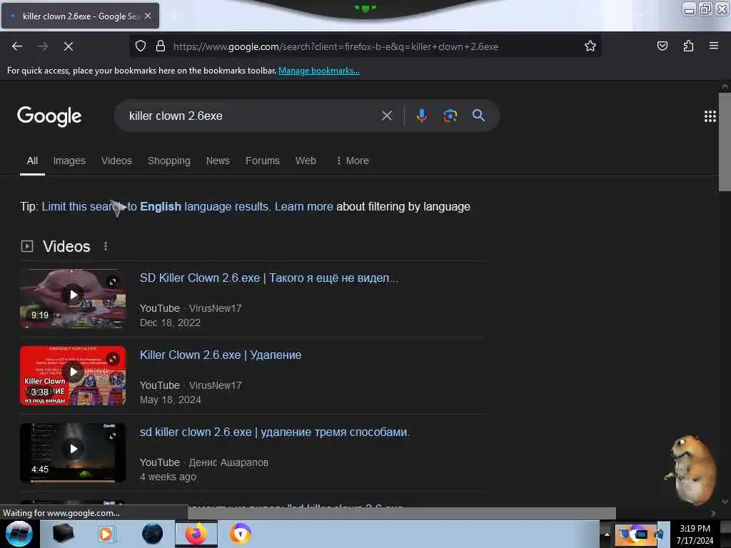Show hidden system tray icons
The image size is (731, 548).
607,534
